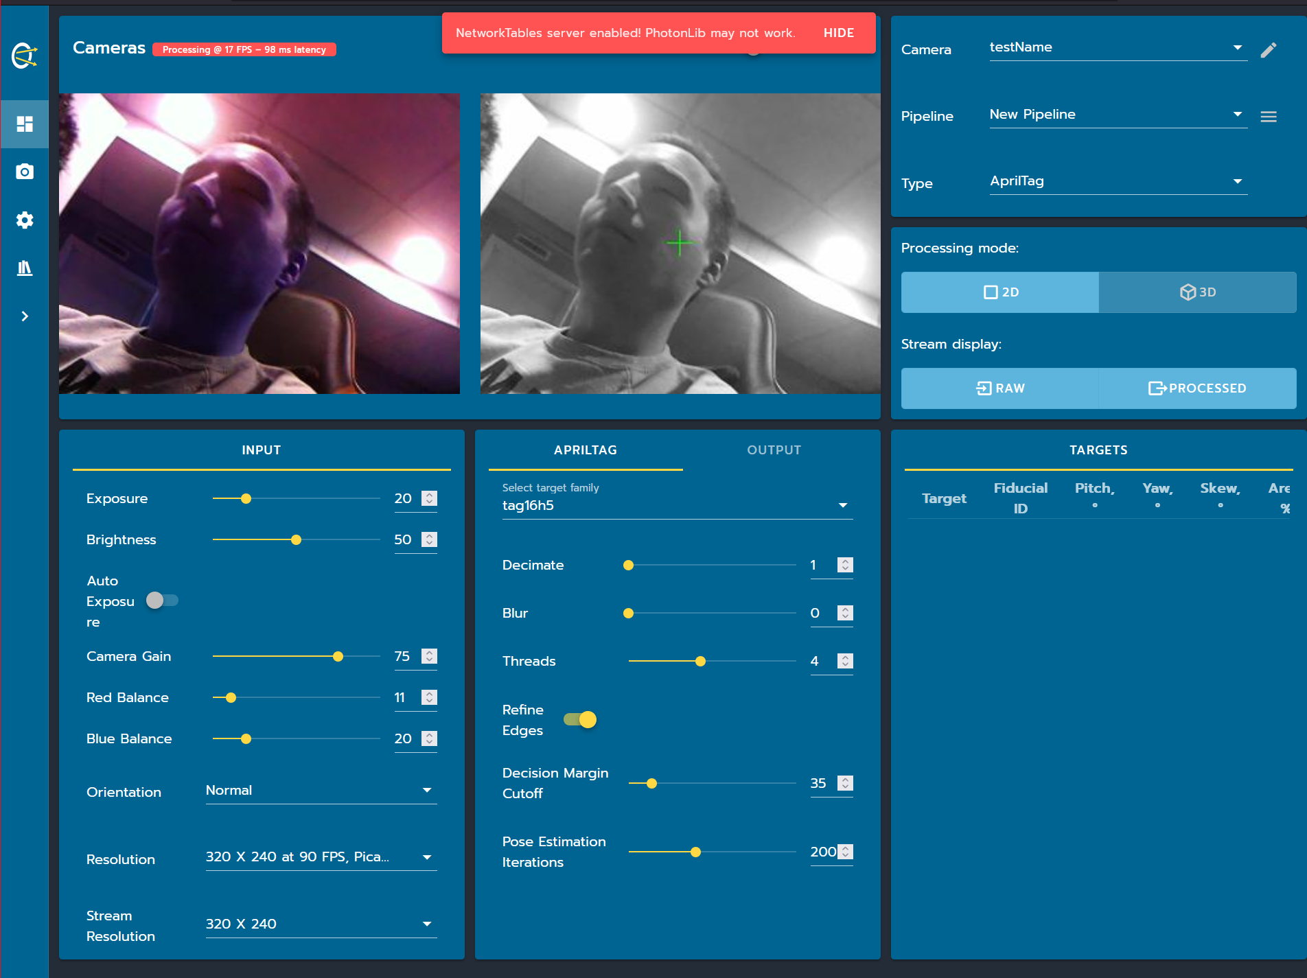Click the PhotonVision logo
This screenshot has height=978, width=1307.
pos(24,55)
